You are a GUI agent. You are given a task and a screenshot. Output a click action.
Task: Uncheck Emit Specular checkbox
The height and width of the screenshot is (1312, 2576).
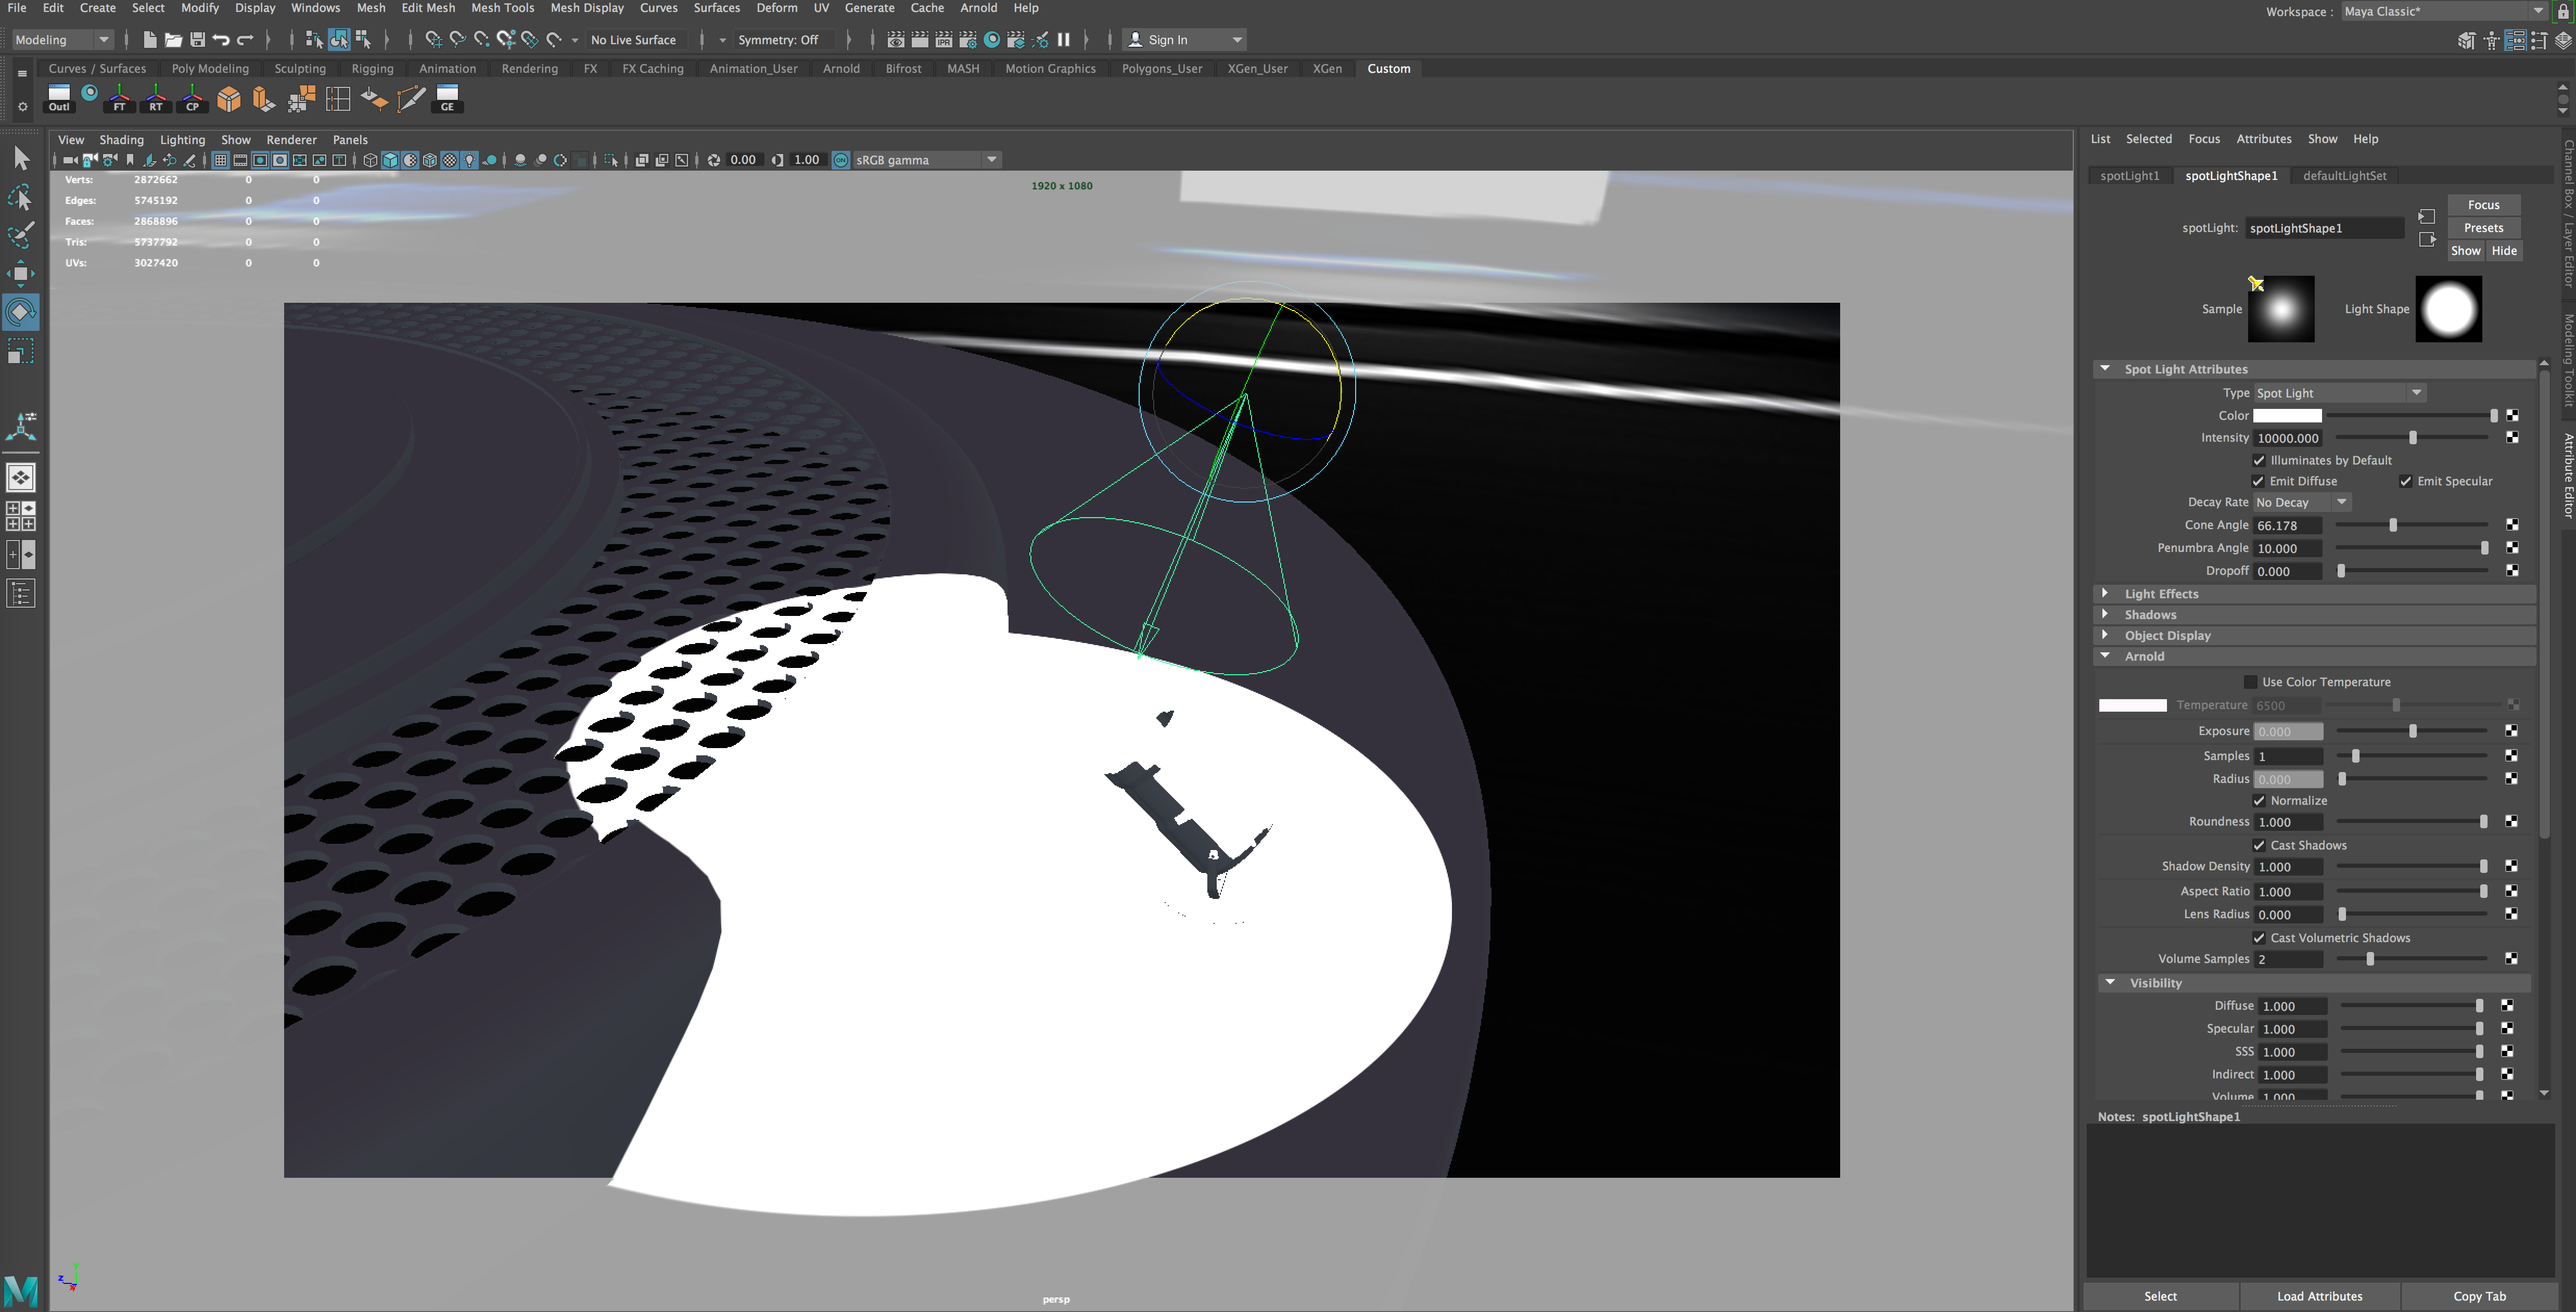click(2406, 481)
